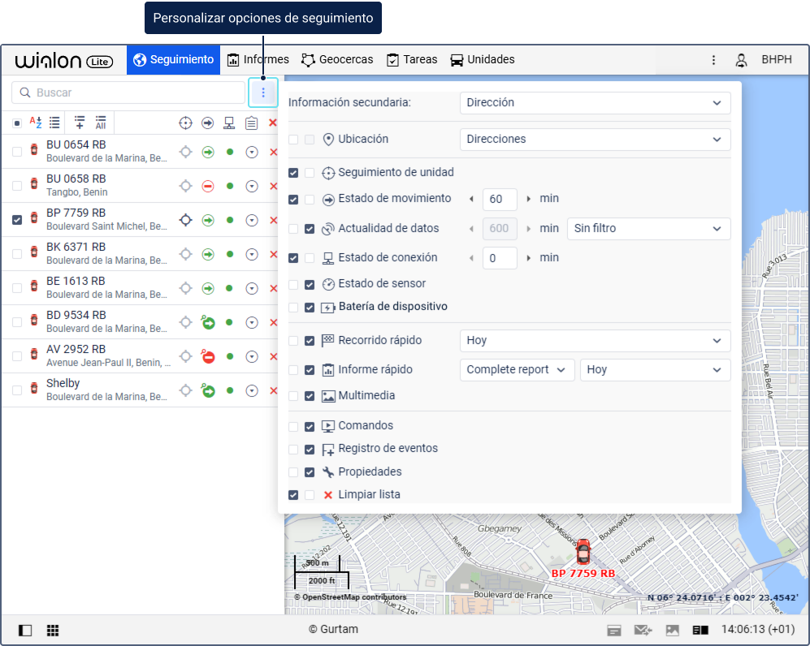810x646 pixels.
Task: Click Estado de movimiento 60 minutes field
Action: pyautogui.click(x=500, y=199)
